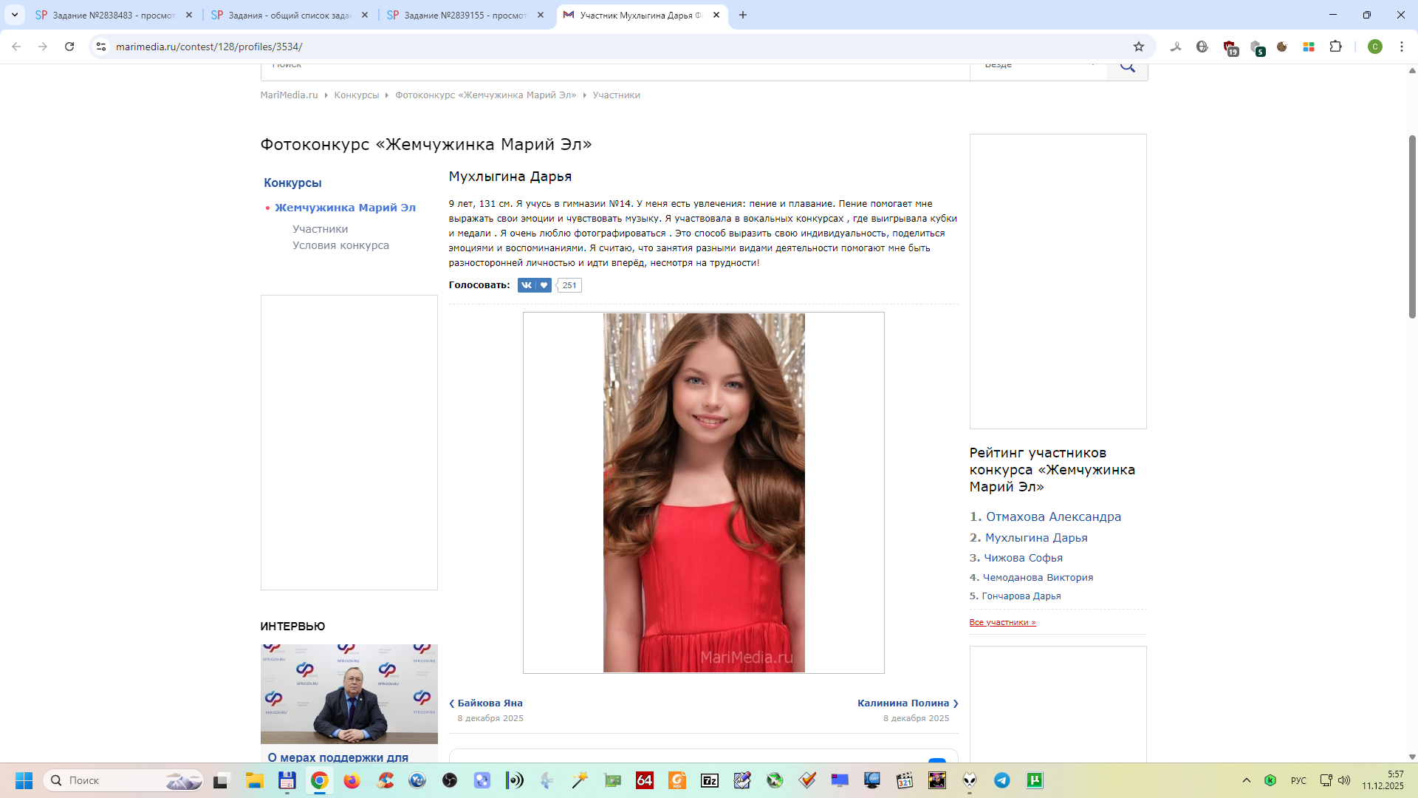Screen dimensions: 1418x798
Task: Open 'Все участники' link
Action: (x=1002, y=622)
